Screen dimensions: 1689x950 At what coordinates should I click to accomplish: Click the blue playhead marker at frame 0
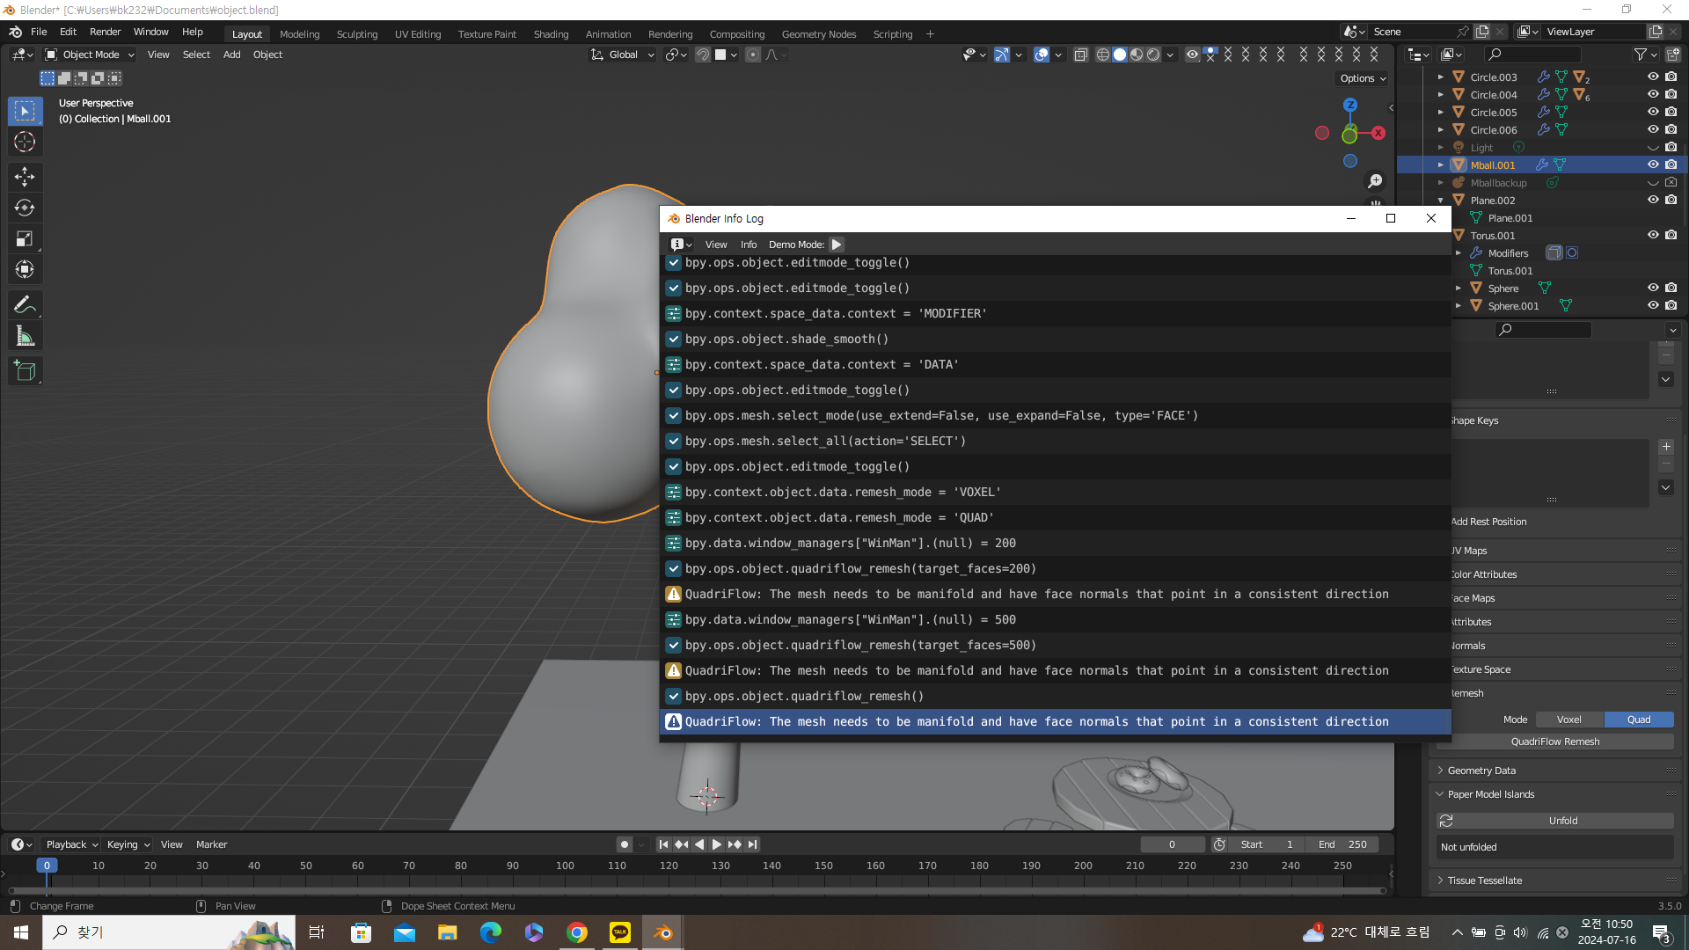[x=47, y=866]
